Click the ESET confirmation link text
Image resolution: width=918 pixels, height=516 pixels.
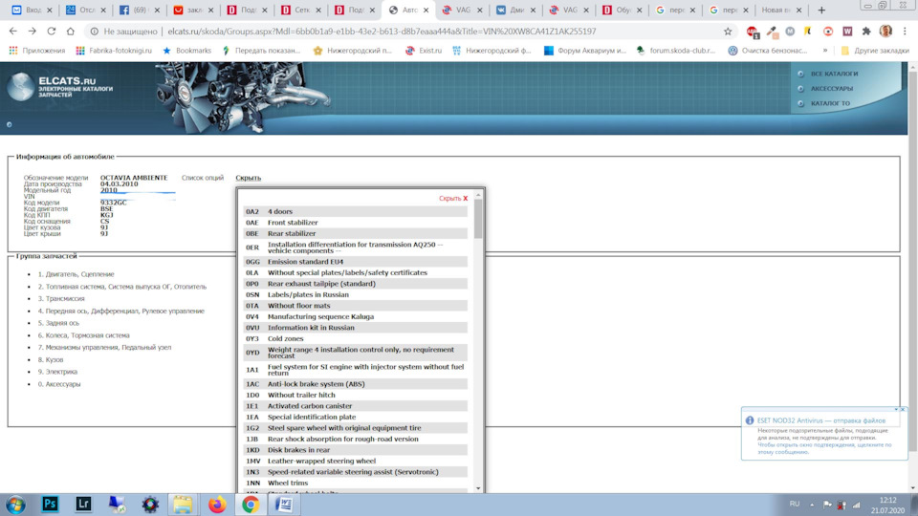824,448
